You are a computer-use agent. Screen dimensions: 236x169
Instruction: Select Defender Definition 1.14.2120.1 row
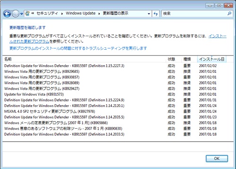(x=118, y=106)
